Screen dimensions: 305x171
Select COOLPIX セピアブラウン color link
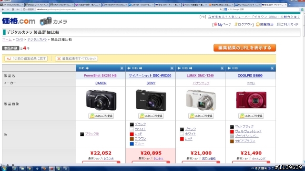245,141
